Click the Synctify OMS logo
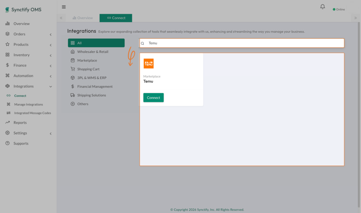 (23, 10)
